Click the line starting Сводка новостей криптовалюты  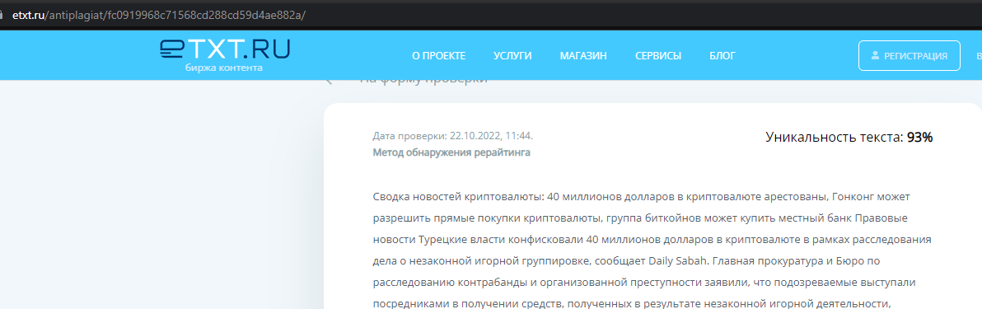pos(641,197)
